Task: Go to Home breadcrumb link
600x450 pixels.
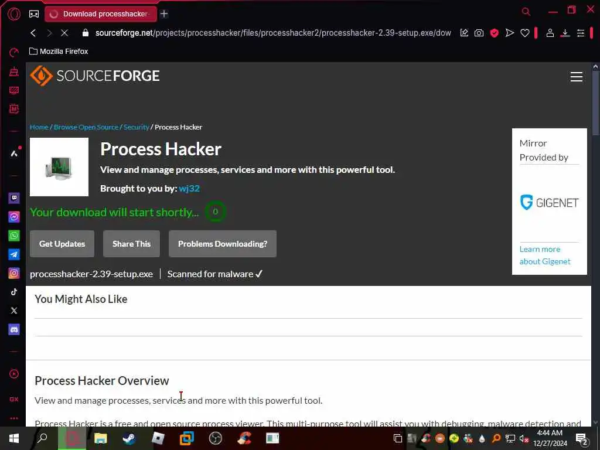Action: tap(39, 127)
